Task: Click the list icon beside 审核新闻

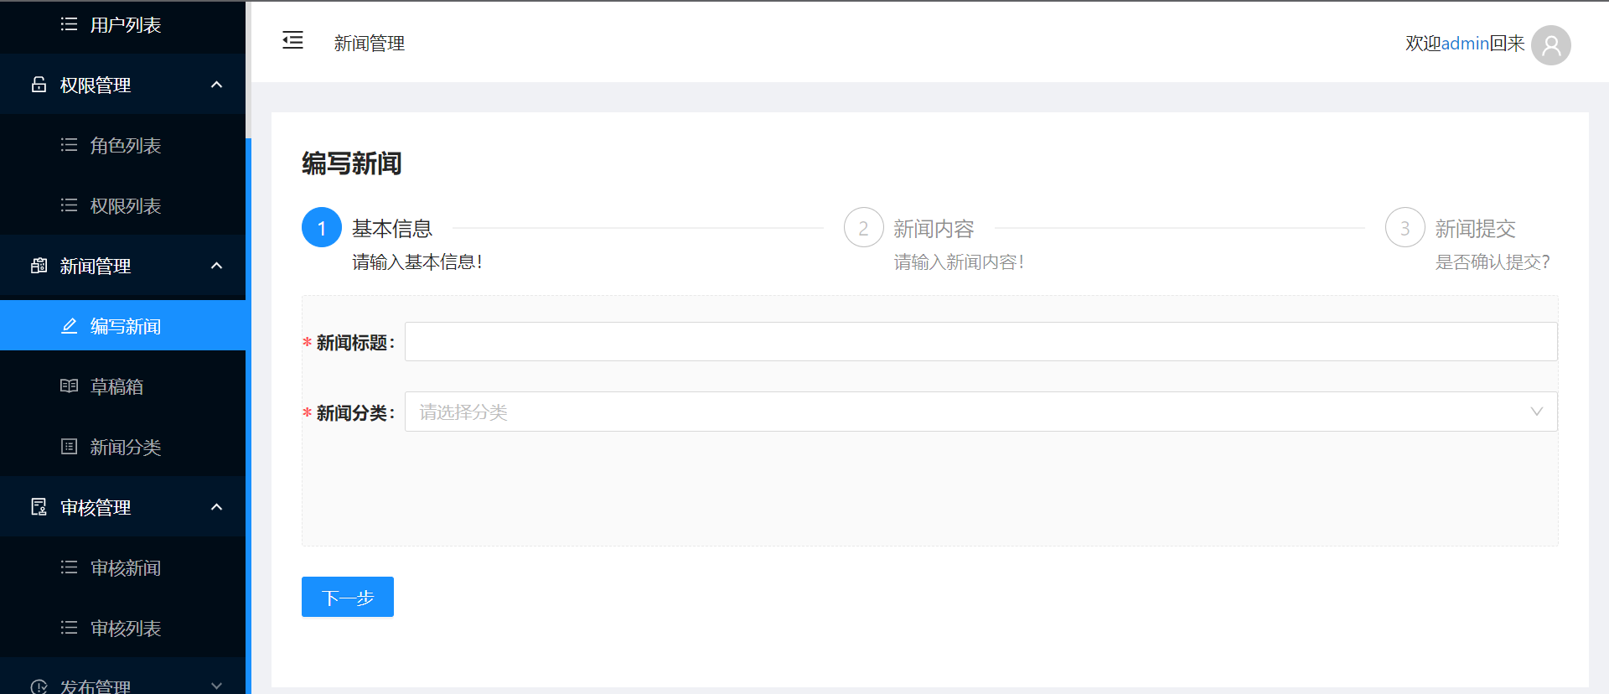Action: click(70, 567)
